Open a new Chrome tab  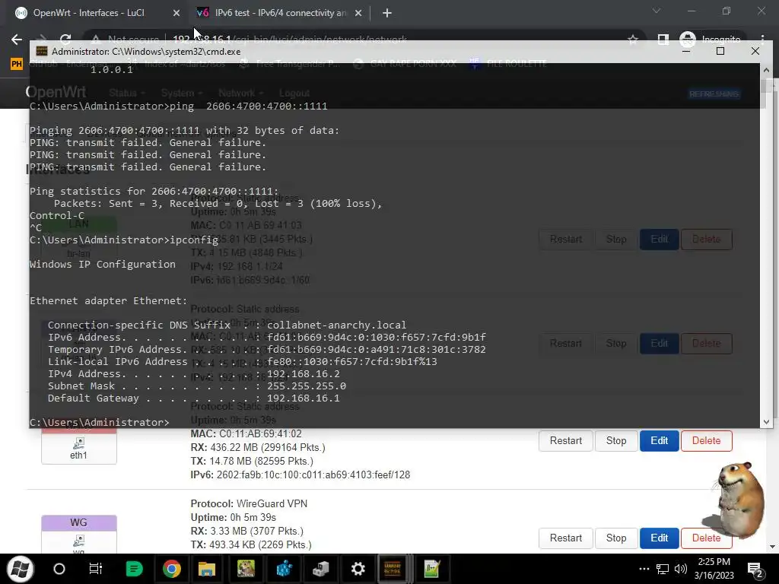(x=387, y=13)
